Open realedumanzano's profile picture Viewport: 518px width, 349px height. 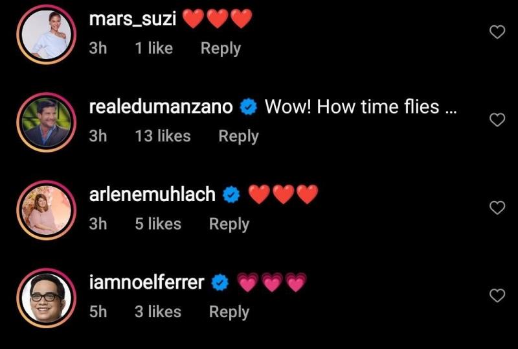pos(45,121)
